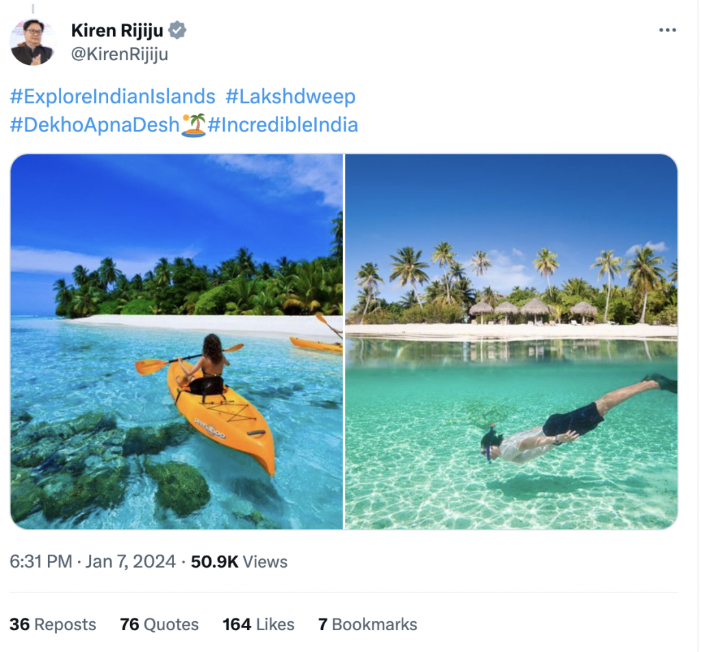Click the #Lakshdweep hashtag

click(x=290, y=96)
